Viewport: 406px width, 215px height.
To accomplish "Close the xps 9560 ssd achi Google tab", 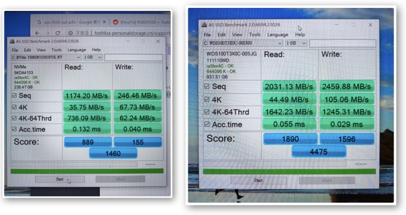I will pyautogui.click(x=104, y=22).
